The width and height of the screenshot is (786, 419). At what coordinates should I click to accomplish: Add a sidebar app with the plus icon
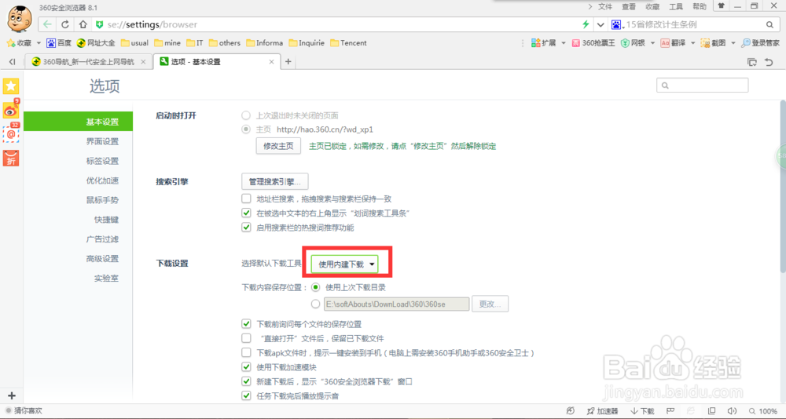click(13, 395)
